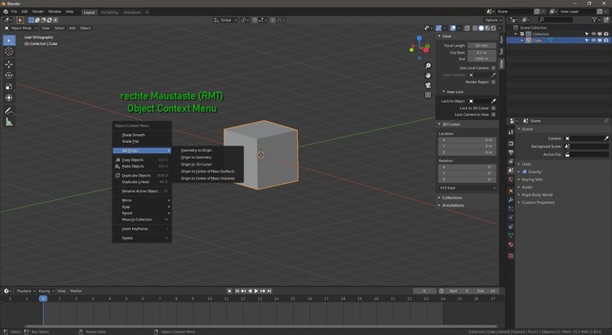Open the Material properties tab icon
The image size is (612, 335).
511,244
